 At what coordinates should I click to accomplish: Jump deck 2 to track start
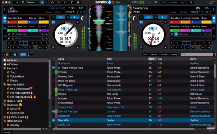tap(156, 17)
